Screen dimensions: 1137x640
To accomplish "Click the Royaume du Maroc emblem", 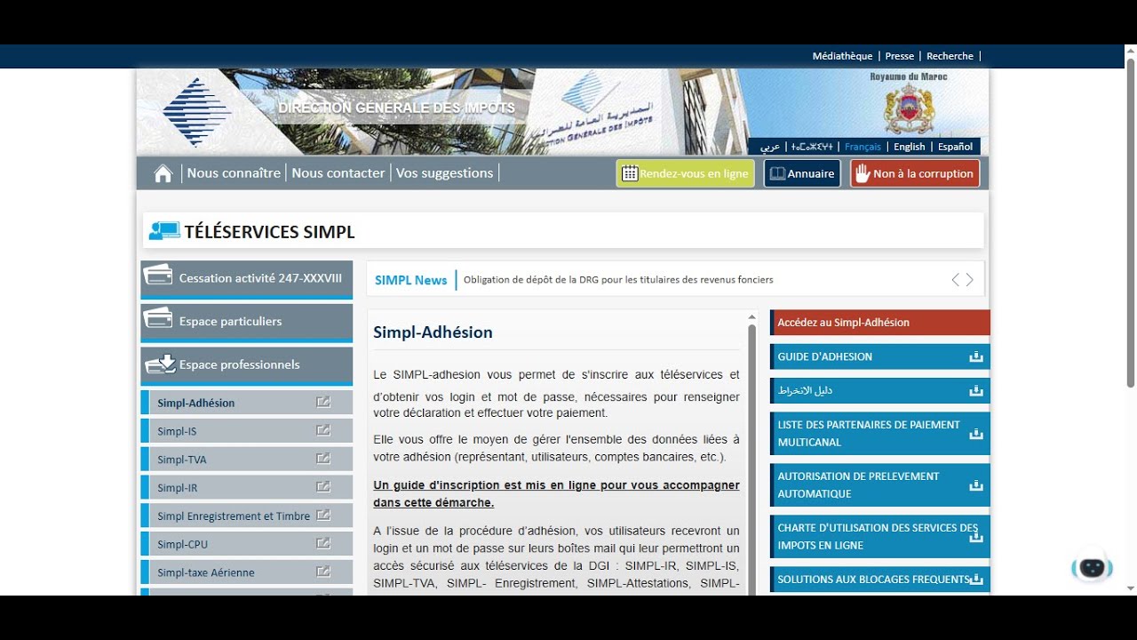I will click(910, 110).
